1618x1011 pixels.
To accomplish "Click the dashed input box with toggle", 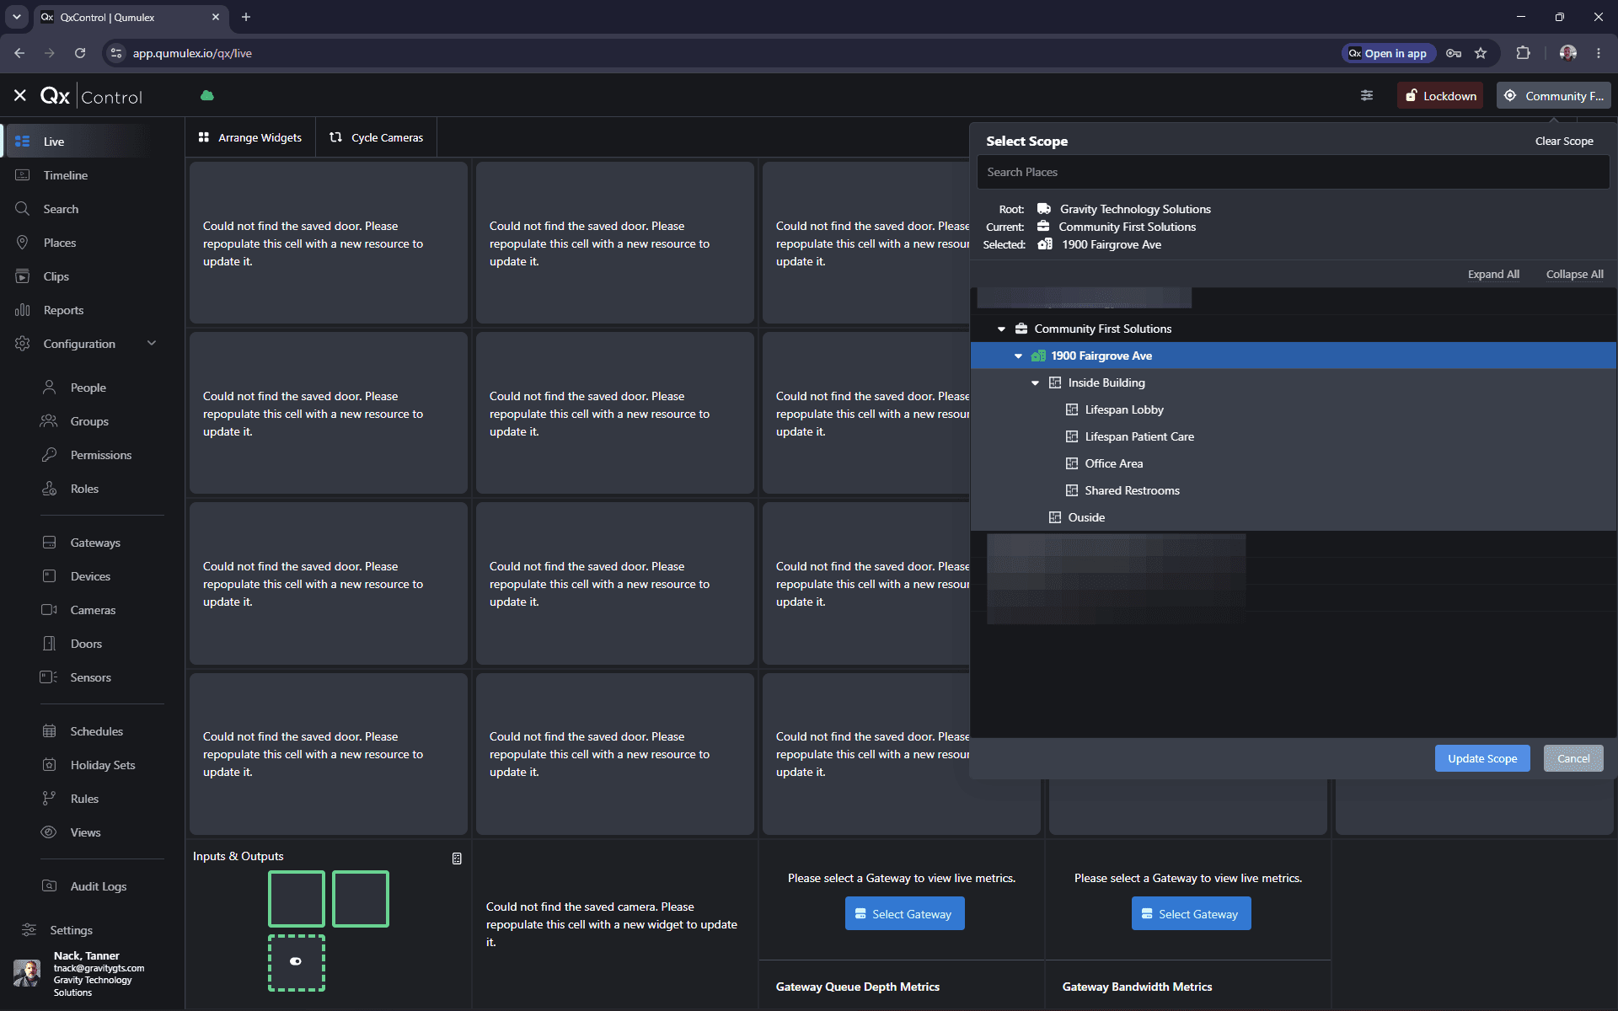I will coord(297,962).
